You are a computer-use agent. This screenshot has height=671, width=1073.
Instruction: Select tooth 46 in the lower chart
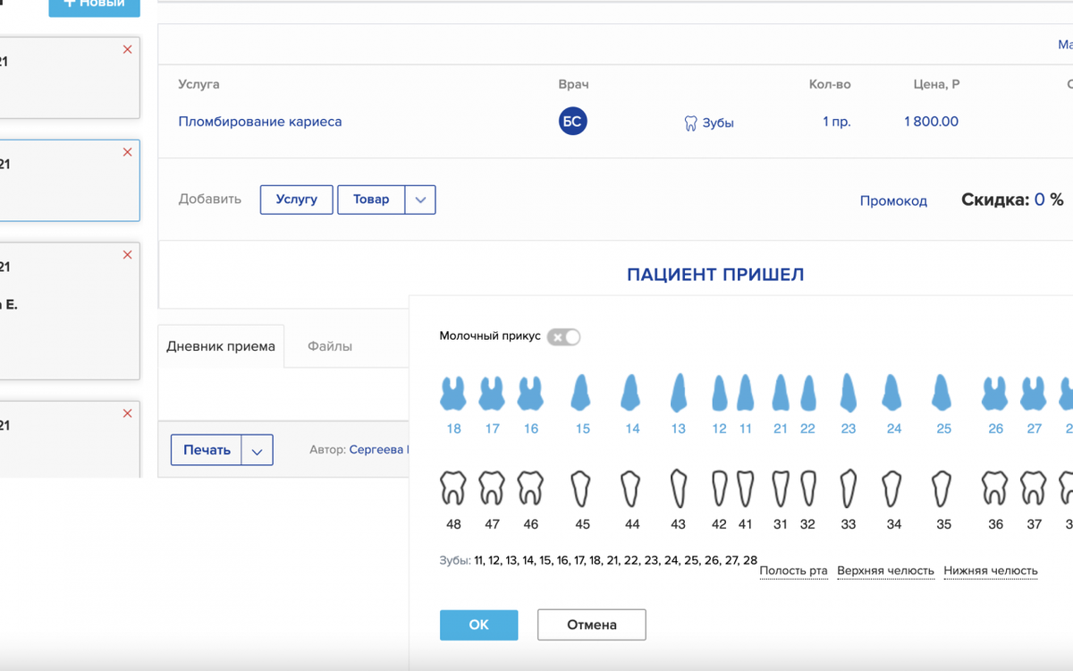(x=530, y=488)
